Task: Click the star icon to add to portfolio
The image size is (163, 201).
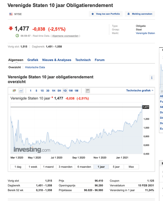Action: click(x=93, y=14)
